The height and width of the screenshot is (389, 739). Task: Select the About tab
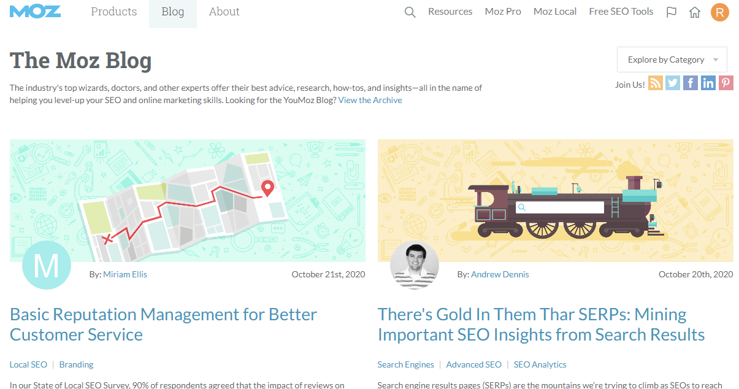[x=224, y=11]
